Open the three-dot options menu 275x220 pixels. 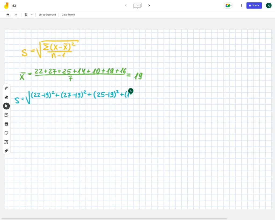(241, 5)
